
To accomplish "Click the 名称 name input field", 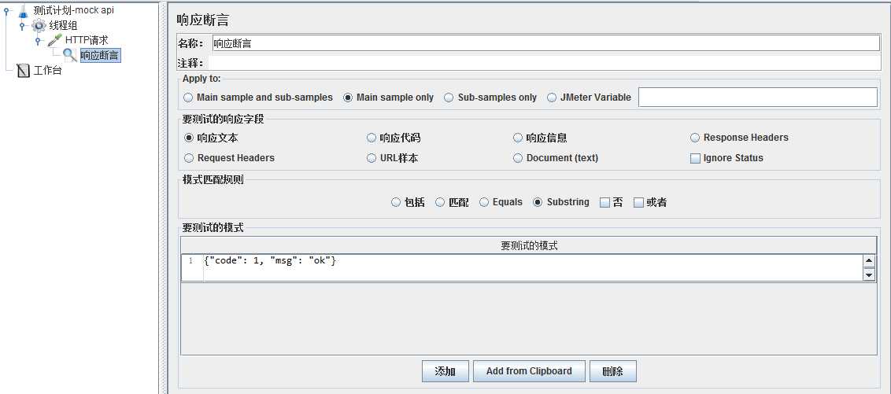I will [545, 43].
